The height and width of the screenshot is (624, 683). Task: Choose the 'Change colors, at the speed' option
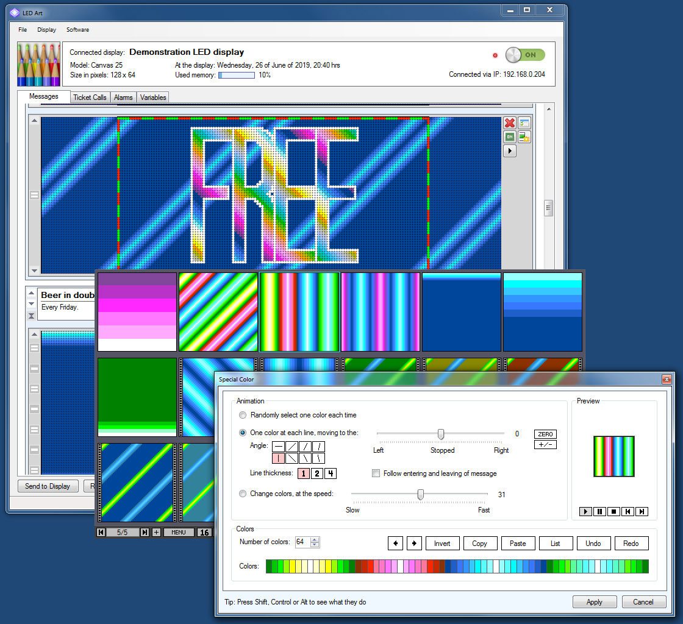243,494
